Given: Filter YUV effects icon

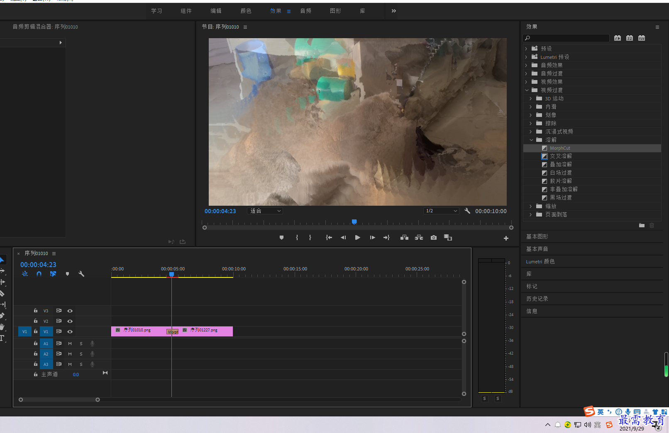Looking at the screenshot, I should [x=642, y=38].
